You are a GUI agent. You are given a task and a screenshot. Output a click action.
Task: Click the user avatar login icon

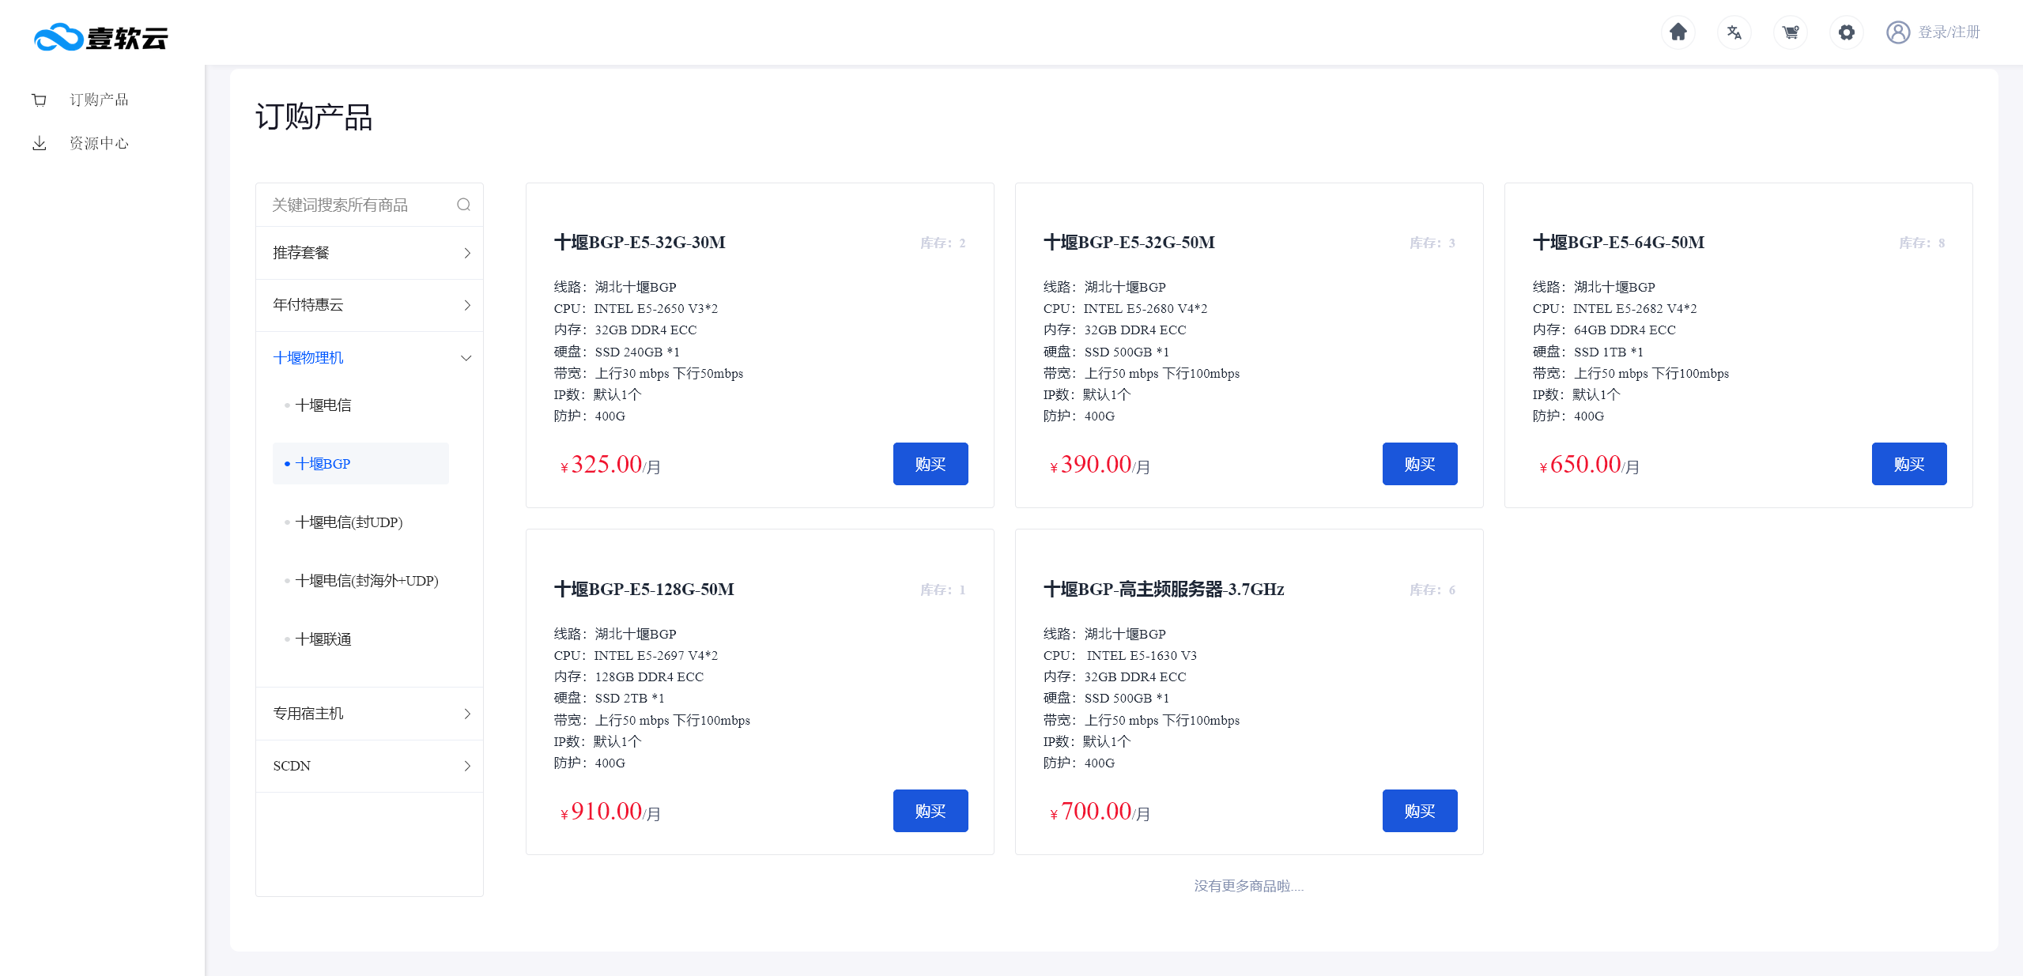point(1897,32)
